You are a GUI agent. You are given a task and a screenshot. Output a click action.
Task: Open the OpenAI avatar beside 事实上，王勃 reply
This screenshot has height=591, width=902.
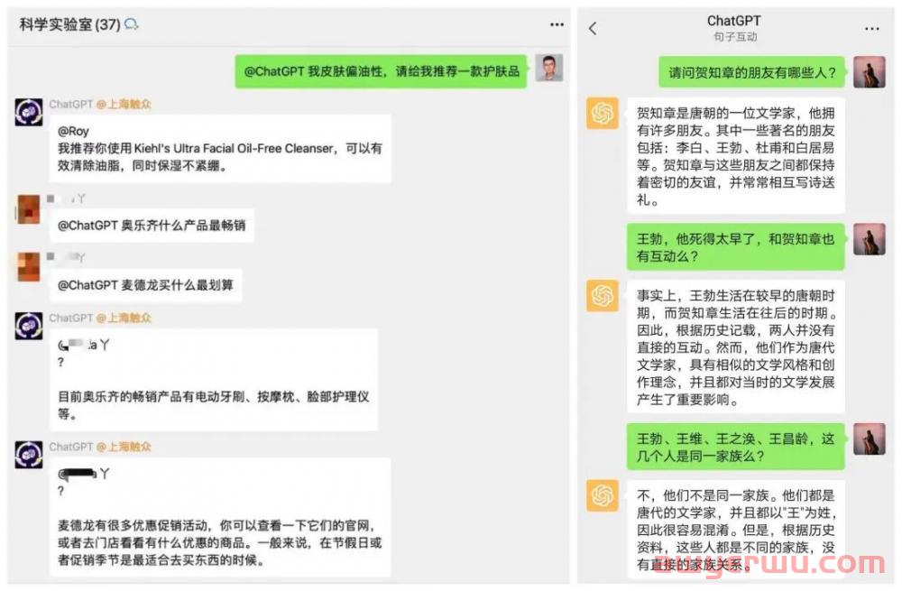[603, 296]
